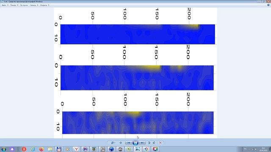Click the blue globe taskbar icon

tap(111, 149)
